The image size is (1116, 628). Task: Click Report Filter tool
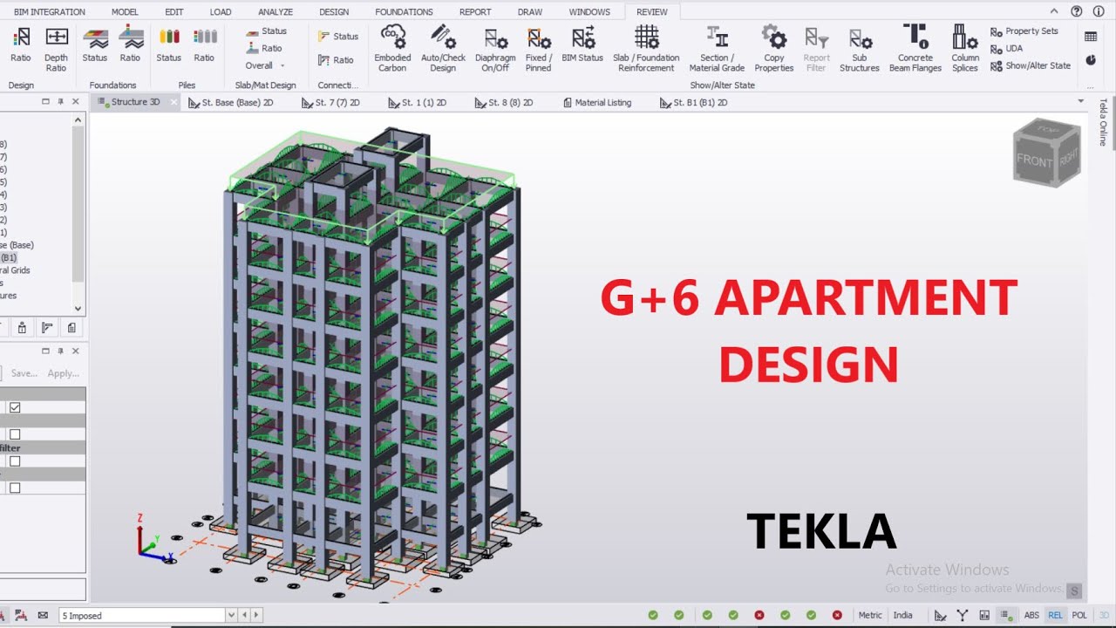click(x=817, y=49)
